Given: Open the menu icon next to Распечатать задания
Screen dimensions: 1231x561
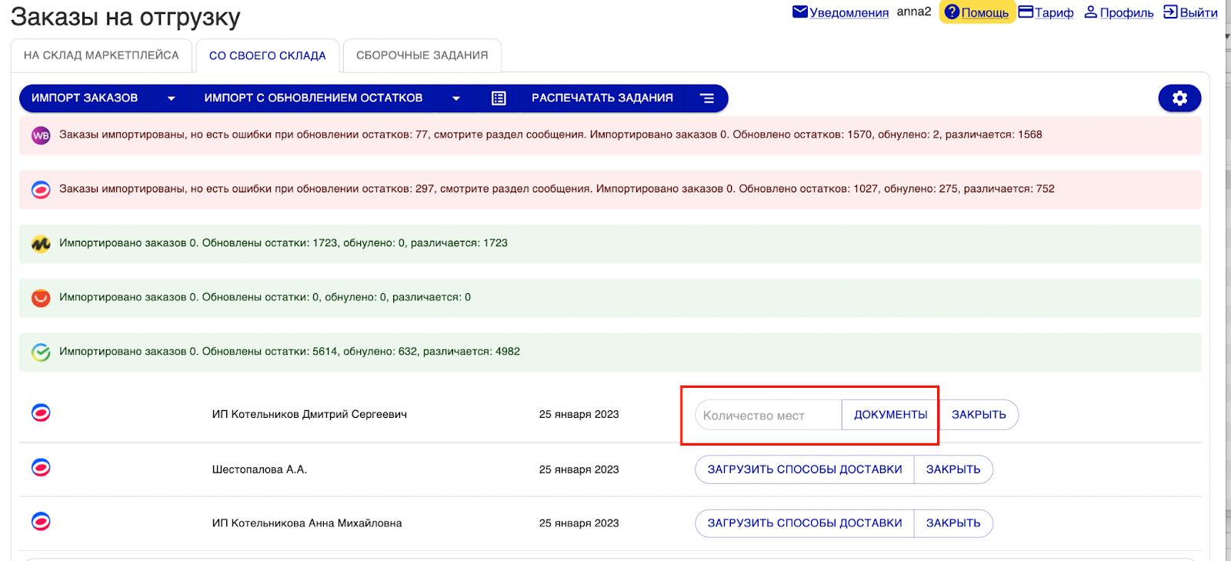Looking at the screenshot, I should coord(707,98).
